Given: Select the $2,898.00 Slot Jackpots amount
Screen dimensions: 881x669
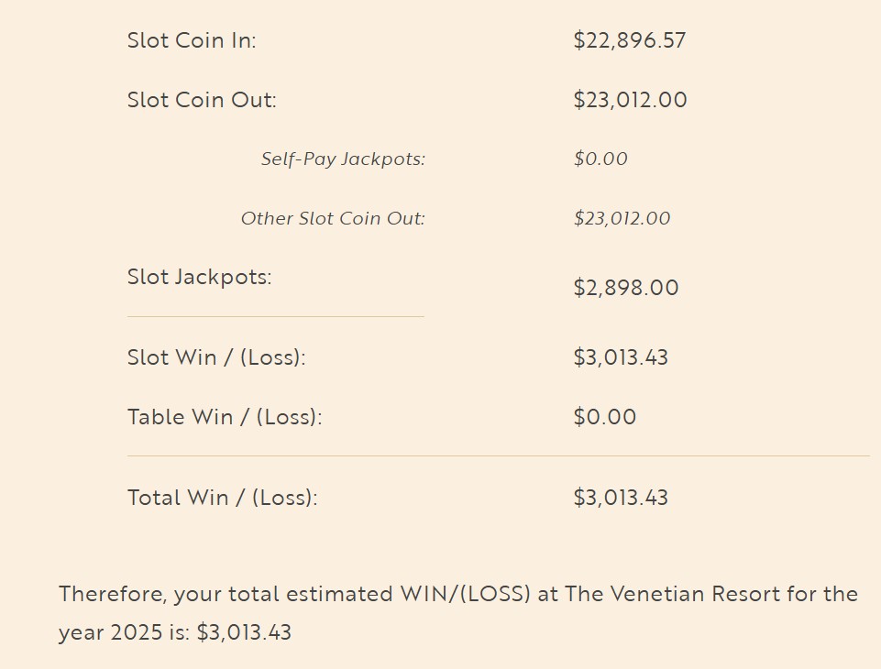Looking at the screenshot, I should coord(626,288).
